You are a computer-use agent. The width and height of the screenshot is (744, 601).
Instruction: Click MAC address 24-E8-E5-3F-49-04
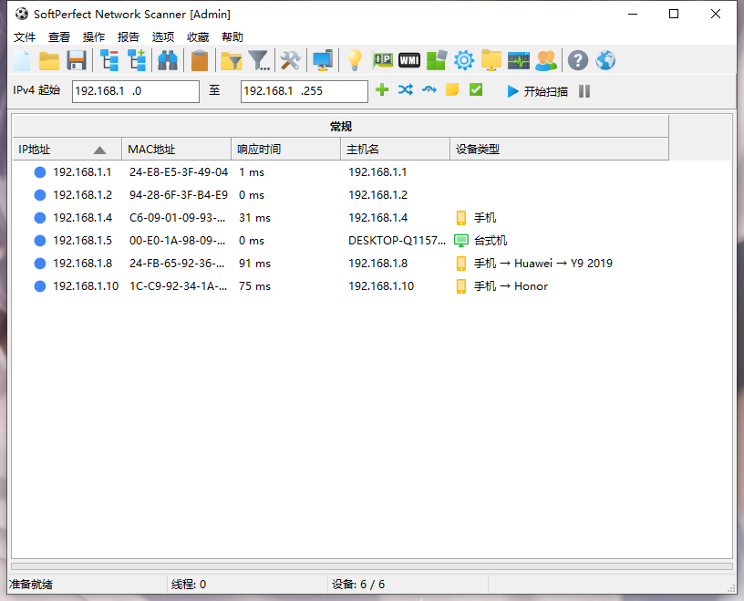(x=179, y=171)
